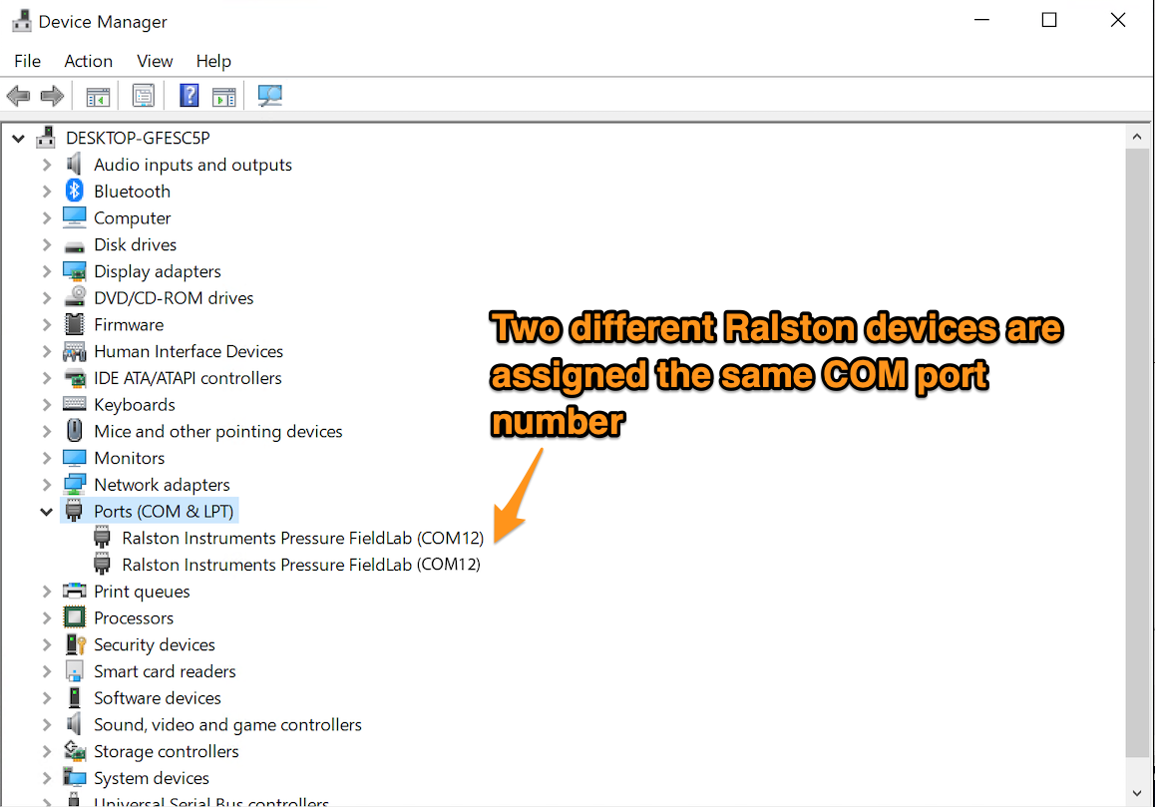Select the Human Interface Devices row
This screenshot has width=1155, height=807.
pos(189,351)
